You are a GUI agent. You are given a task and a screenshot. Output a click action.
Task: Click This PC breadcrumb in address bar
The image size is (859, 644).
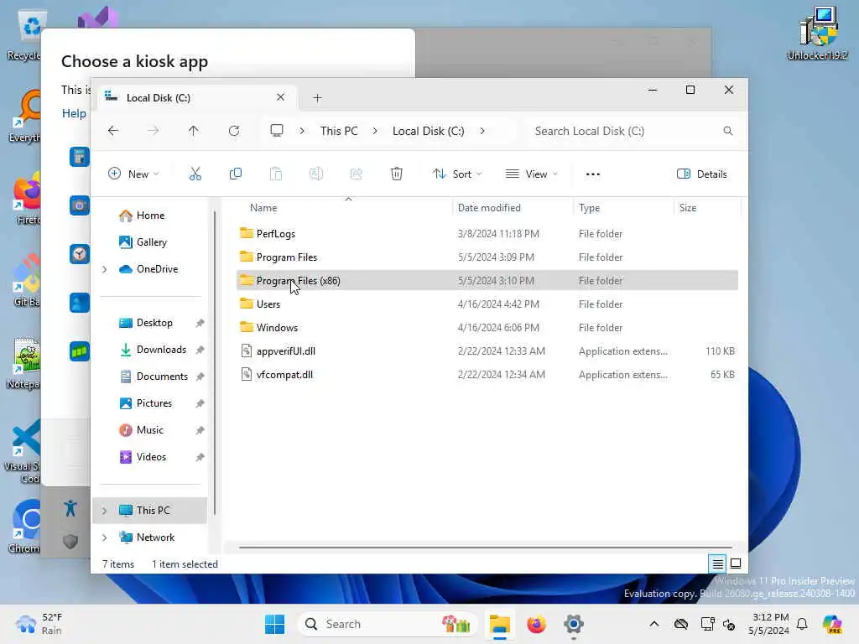tap(339, 131)
